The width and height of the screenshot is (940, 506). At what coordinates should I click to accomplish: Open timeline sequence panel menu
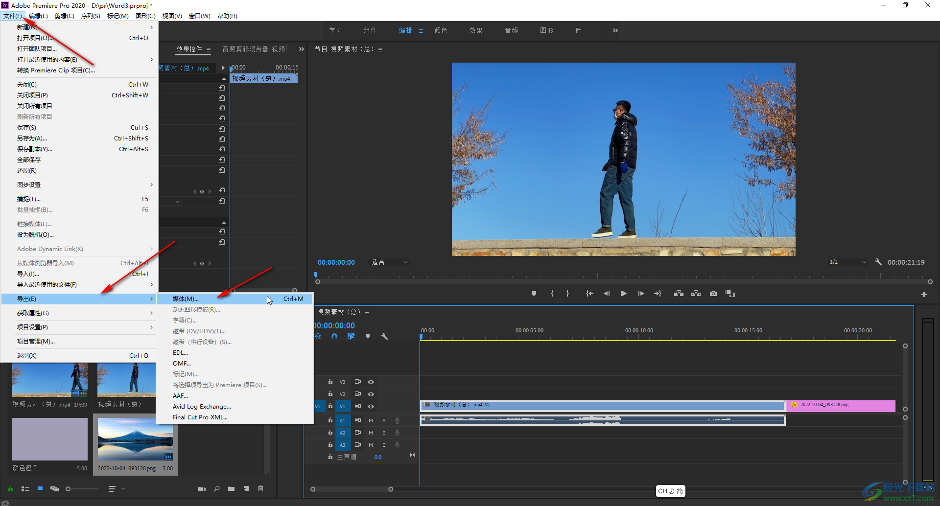coord(367,312)
